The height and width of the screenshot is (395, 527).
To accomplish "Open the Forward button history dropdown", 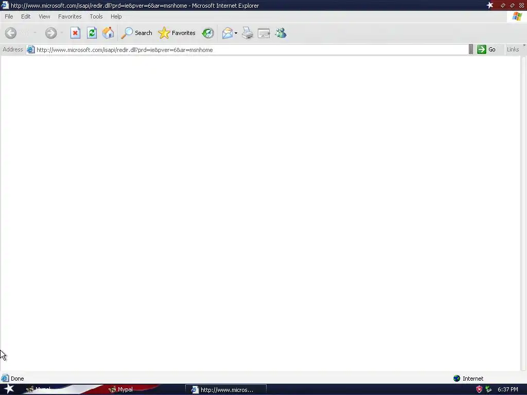I will click(x=62, y=33).
